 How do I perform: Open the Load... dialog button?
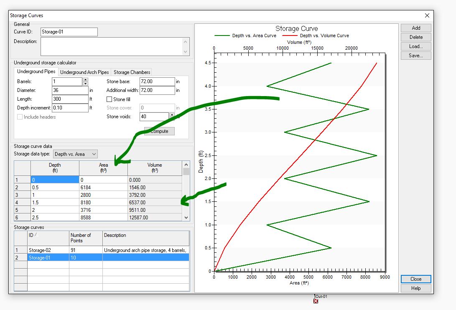click(416, 46)
